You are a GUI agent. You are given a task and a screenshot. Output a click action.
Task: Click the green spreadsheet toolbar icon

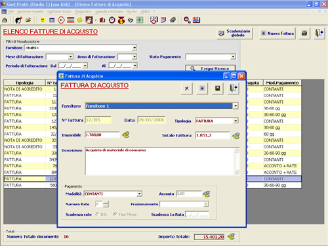pos(140,20)
